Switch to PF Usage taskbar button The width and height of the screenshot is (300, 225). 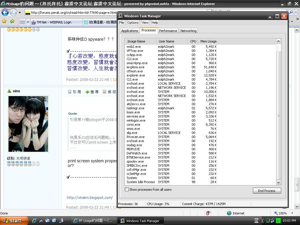[x=94, y=221]
